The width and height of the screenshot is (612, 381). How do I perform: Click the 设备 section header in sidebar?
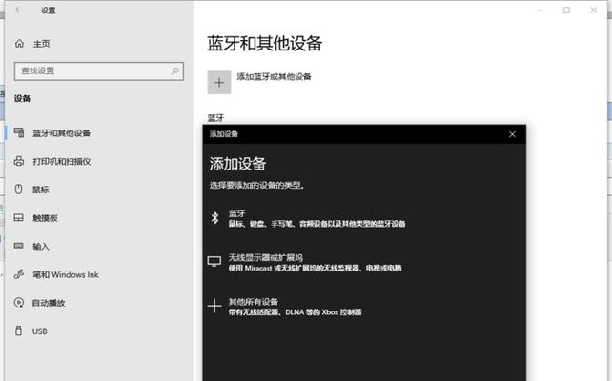point(22,98)
